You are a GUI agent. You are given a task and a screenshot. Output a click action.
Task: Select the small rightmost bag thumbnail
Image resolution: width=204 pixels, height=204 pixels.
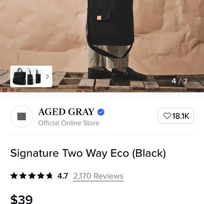click(38, 77)
